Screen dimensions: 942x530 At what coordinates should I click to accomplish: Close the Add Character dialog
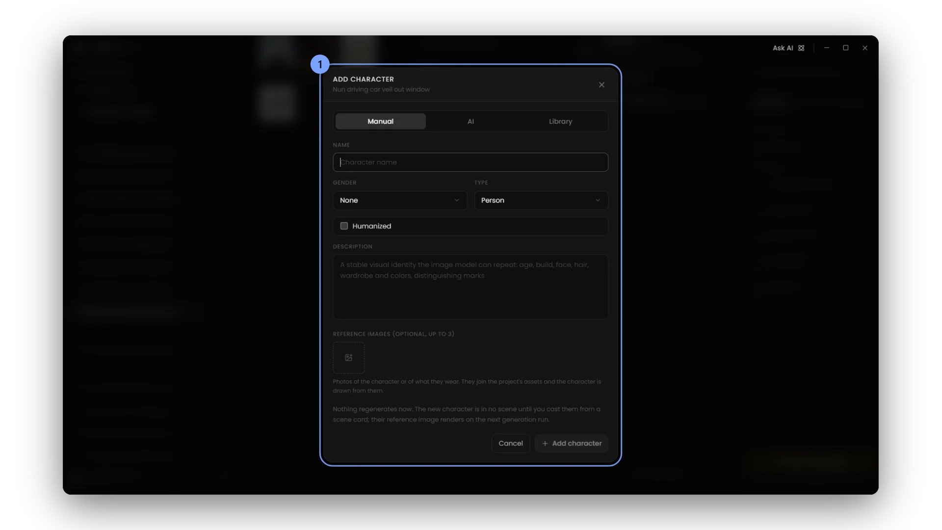click(x=602, y=85)
